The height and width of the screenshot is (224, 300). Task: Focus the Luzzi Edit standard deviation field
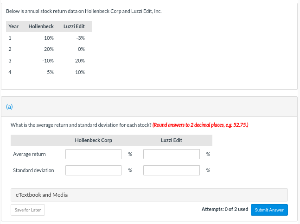click(172, 170)
